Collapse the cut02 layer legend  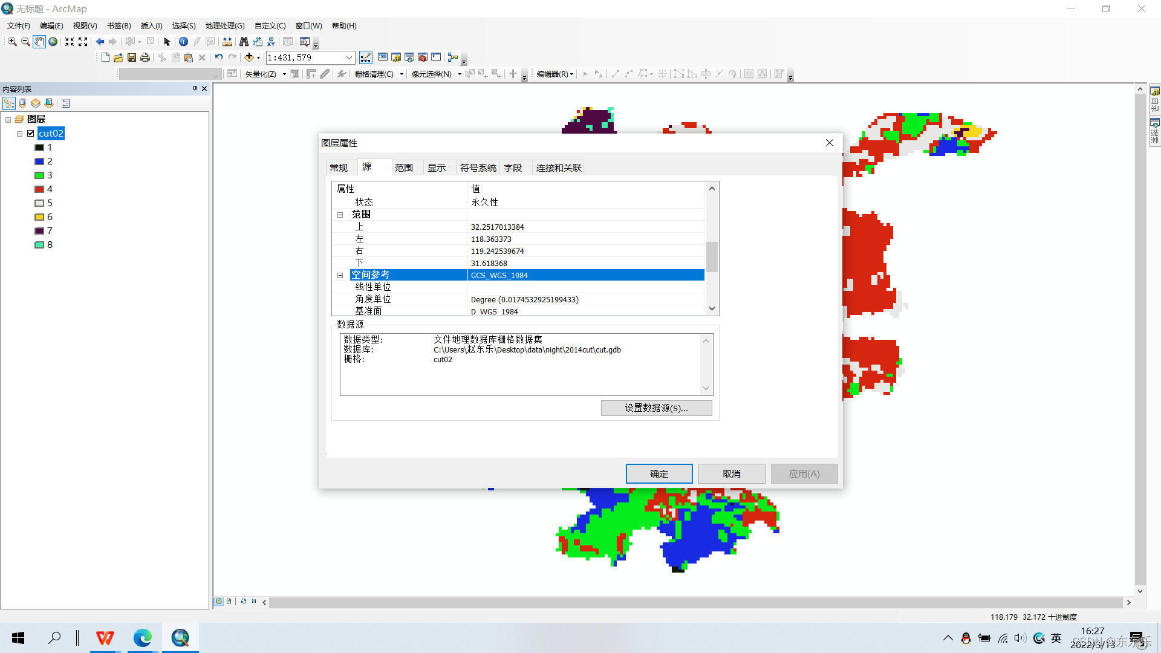pyautogui.click(x=20, y=134)
